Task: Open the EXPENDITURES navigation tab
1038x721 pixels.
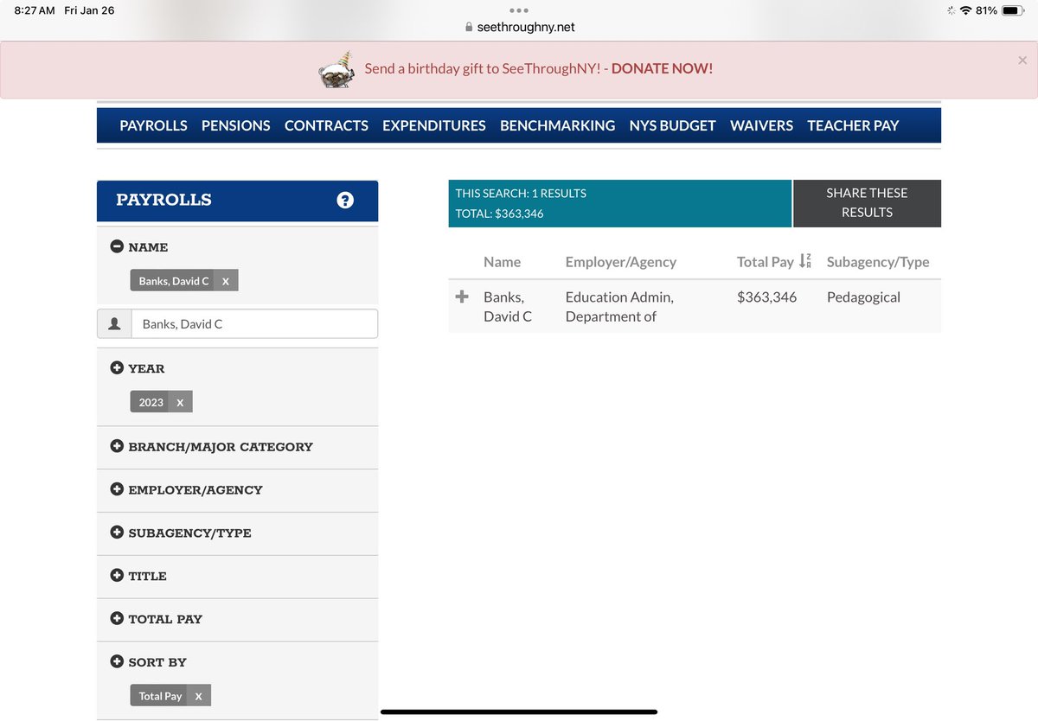Action: coord(434,125)
